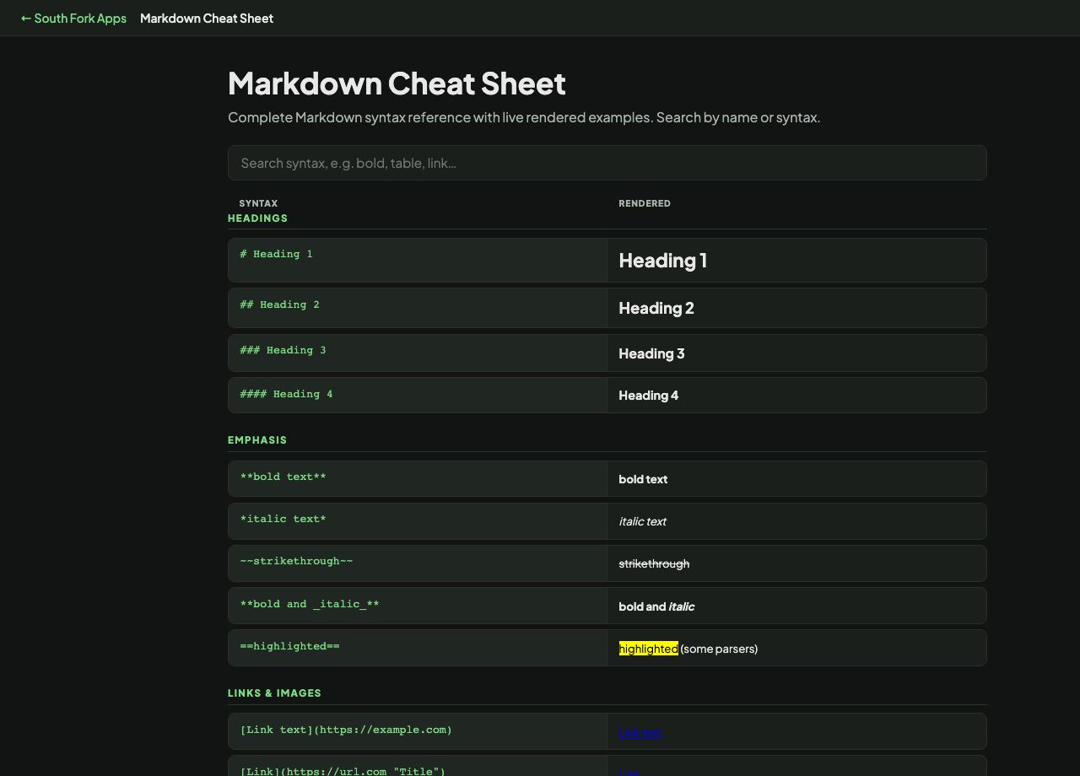This screenshot has width=1080, height=776.
Task: Click the rendered "Heading 2" example
Action: click(656, 308)
